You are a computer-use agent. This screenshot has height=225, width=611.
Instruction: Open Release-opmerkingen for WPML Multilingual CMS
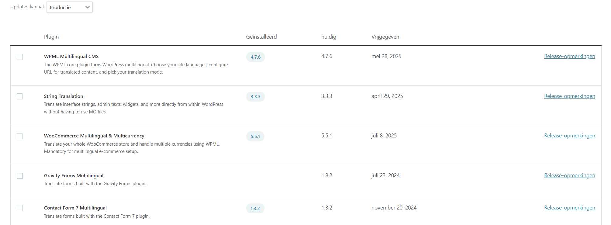tap(569, 56)
